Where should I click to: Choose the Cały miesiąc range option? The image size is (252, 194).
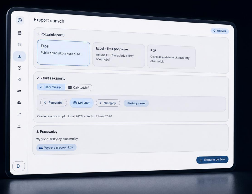(x=51, y=87)
